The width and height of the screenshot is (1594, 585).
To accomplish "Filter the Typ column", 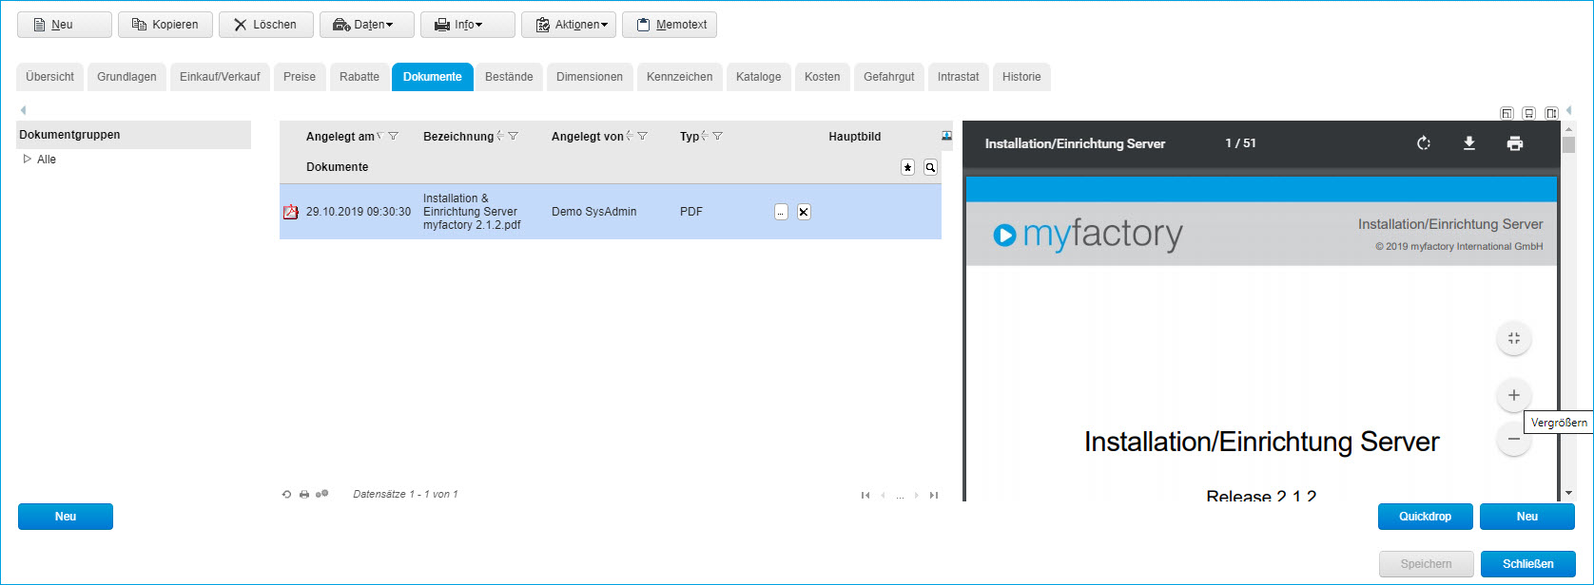I will [718, 137].
